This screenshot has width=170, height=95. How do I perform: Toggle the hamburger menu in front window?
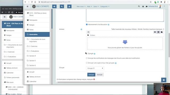click(x=28, y=6)
